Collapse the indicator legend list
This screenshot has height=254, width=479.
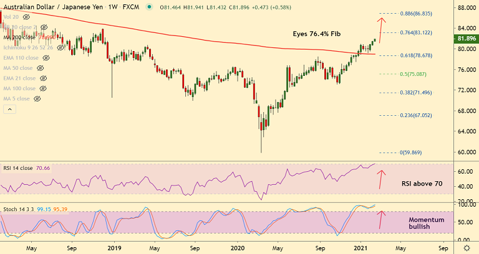pyautogui.click(x=10, y=109)
